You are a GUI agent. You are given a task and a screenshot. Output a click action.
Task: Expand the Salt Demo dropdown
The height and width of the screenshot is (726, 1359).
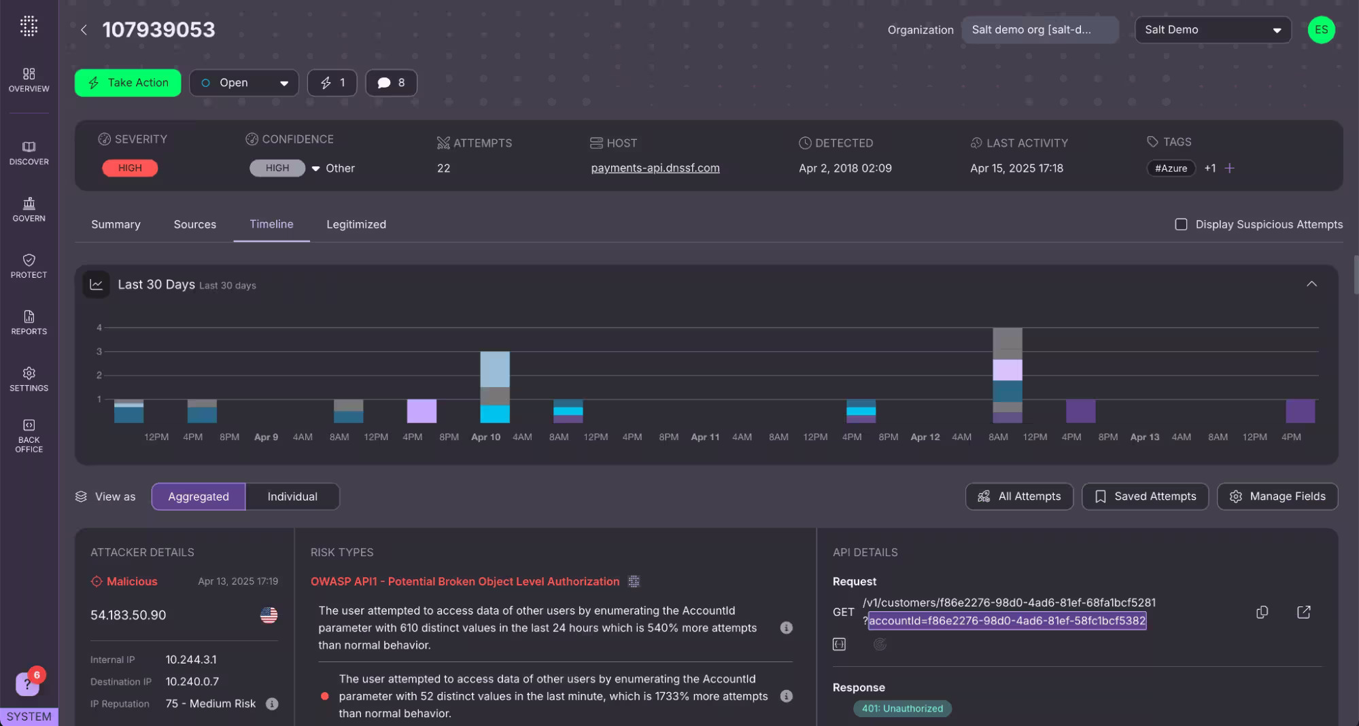click(1212, 30)
